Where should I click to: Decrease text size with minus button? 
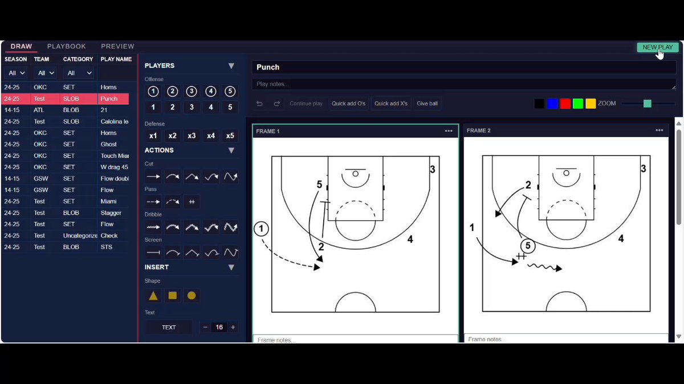[205, 327]
